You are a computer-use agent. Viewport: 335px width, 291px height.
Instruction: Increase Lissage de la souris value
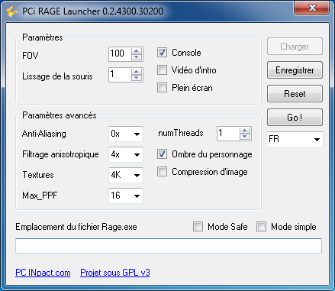pos(137,72)
